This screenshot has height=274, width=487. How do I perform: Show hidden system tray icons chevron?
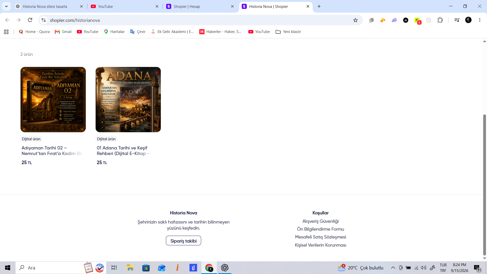pyautogui.click(x=393, y=268)
